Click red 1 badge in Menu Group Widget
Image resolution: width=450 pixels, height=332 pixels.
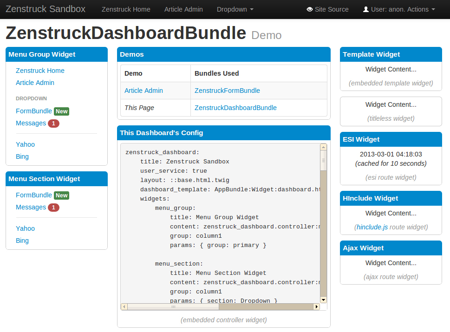(54, 124)
